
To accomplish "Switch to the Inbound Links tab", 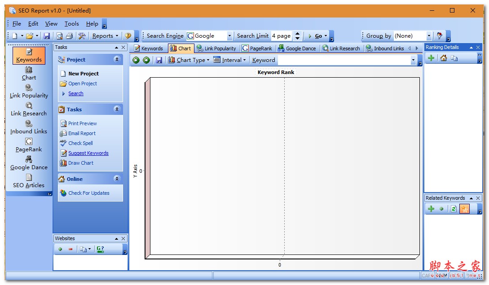I will tap(385, 48).
